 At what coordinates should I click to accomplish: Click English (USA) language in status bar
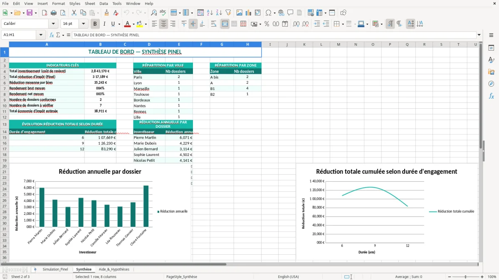(288, 277)
